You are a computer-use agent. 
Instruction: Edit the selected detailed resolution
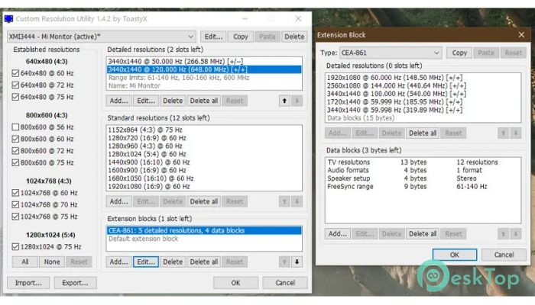tap(146, 101)
